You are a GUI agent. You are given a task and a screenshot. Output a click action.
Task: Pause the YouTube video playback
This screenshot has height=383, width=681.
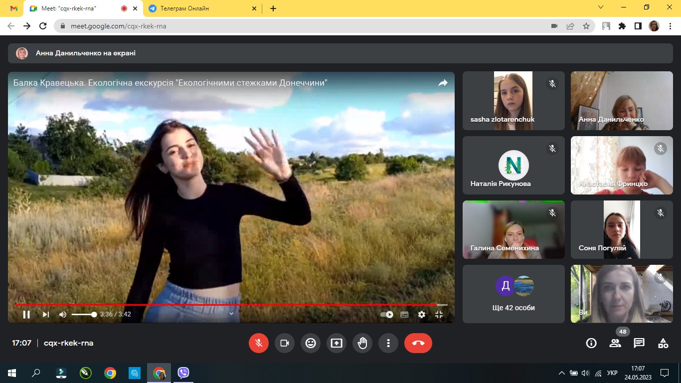tap(26, 314)
